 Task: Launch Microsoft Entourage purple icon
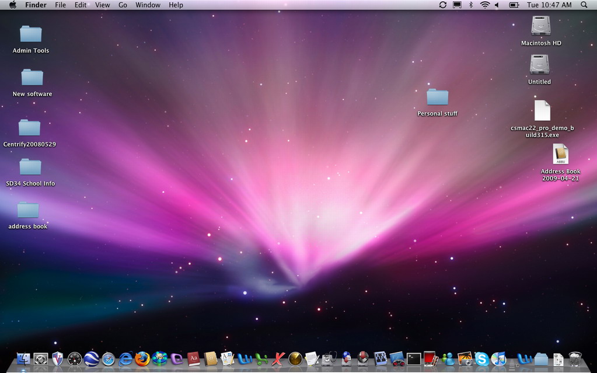[176, 359]
